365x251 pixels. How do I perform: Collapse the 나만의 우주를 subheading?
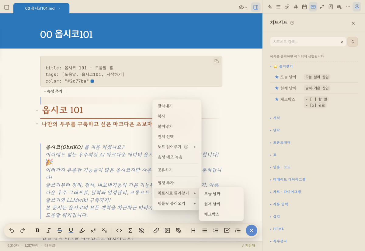[37, 124]
